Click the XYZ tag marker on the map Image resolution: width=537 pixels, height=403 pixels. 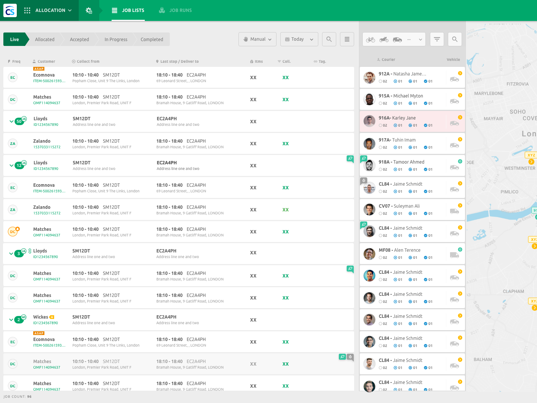531,155
